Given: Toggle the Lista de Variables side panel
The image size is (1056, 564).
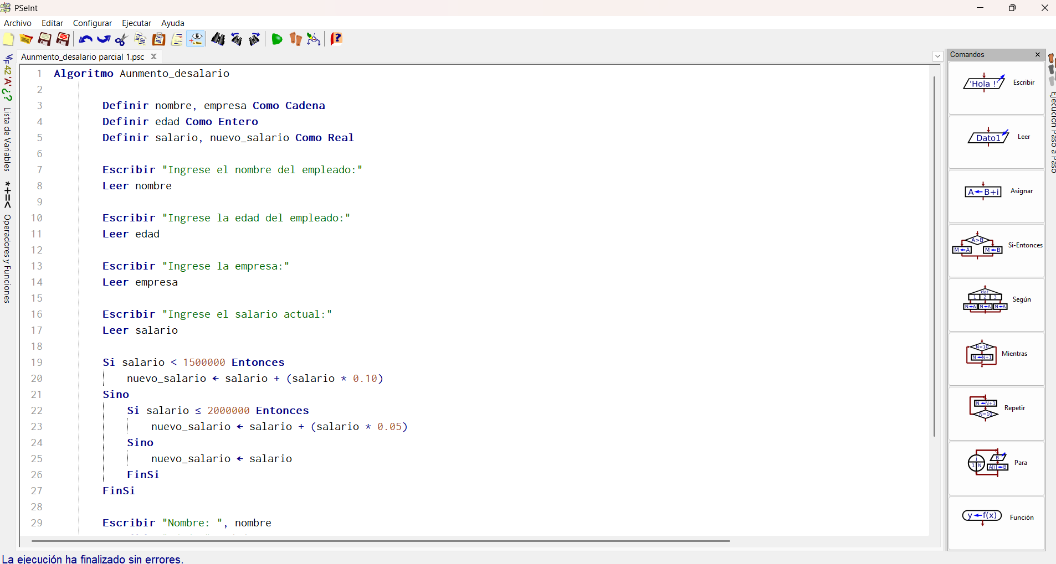Looking at the screenshot, I should [x=7, y=138].
